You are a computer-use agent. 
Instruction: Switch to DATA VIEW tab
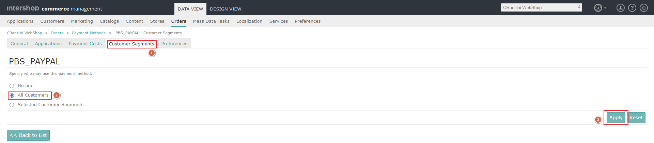(190, 9)
